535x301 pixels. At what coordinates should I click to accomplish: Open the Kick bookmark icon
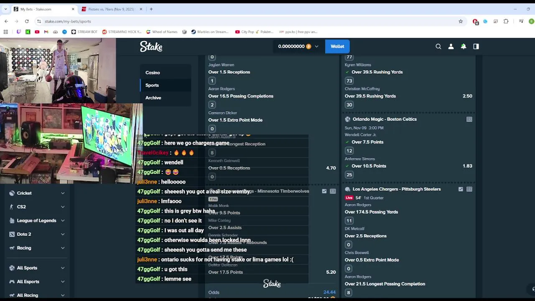[28, 32]
